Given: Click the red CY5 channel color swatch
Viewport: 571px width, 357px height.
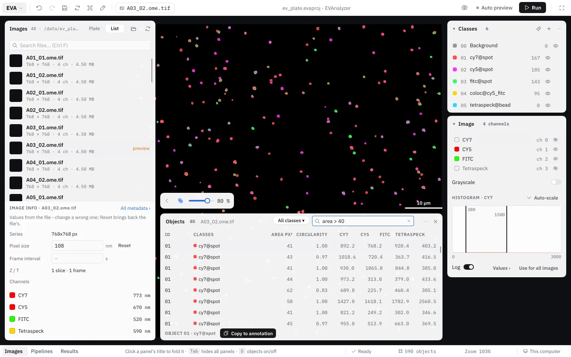Looking at the screenshot, I should (457, 149).
